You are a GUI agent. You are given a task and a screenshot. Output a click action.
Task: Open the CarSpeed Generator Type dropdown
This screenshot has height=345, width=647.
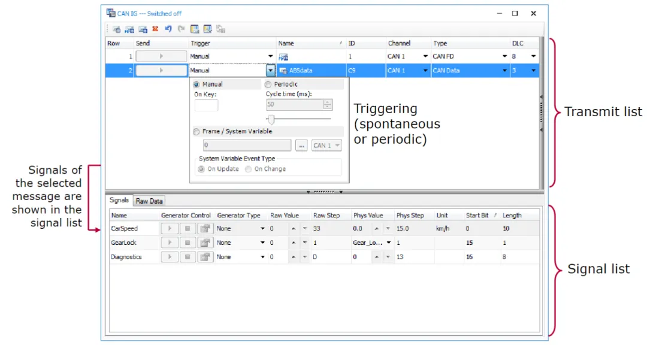pos(262,229)
